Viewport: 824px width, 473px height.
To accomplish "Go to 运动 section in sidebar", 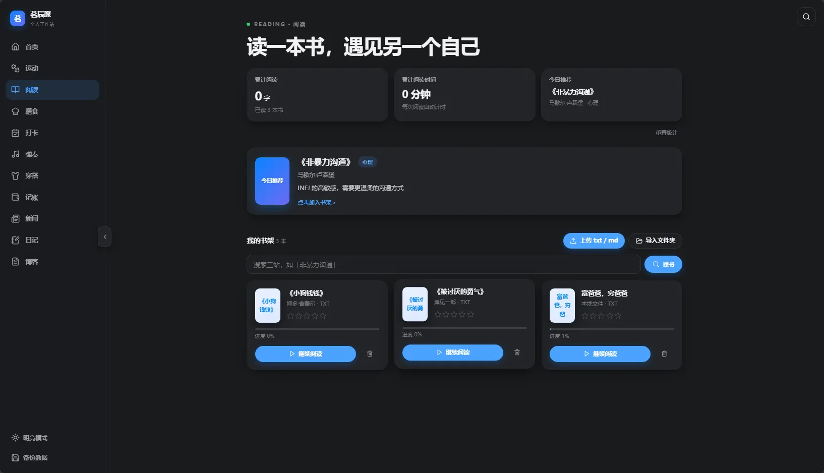I will [52, 68].
